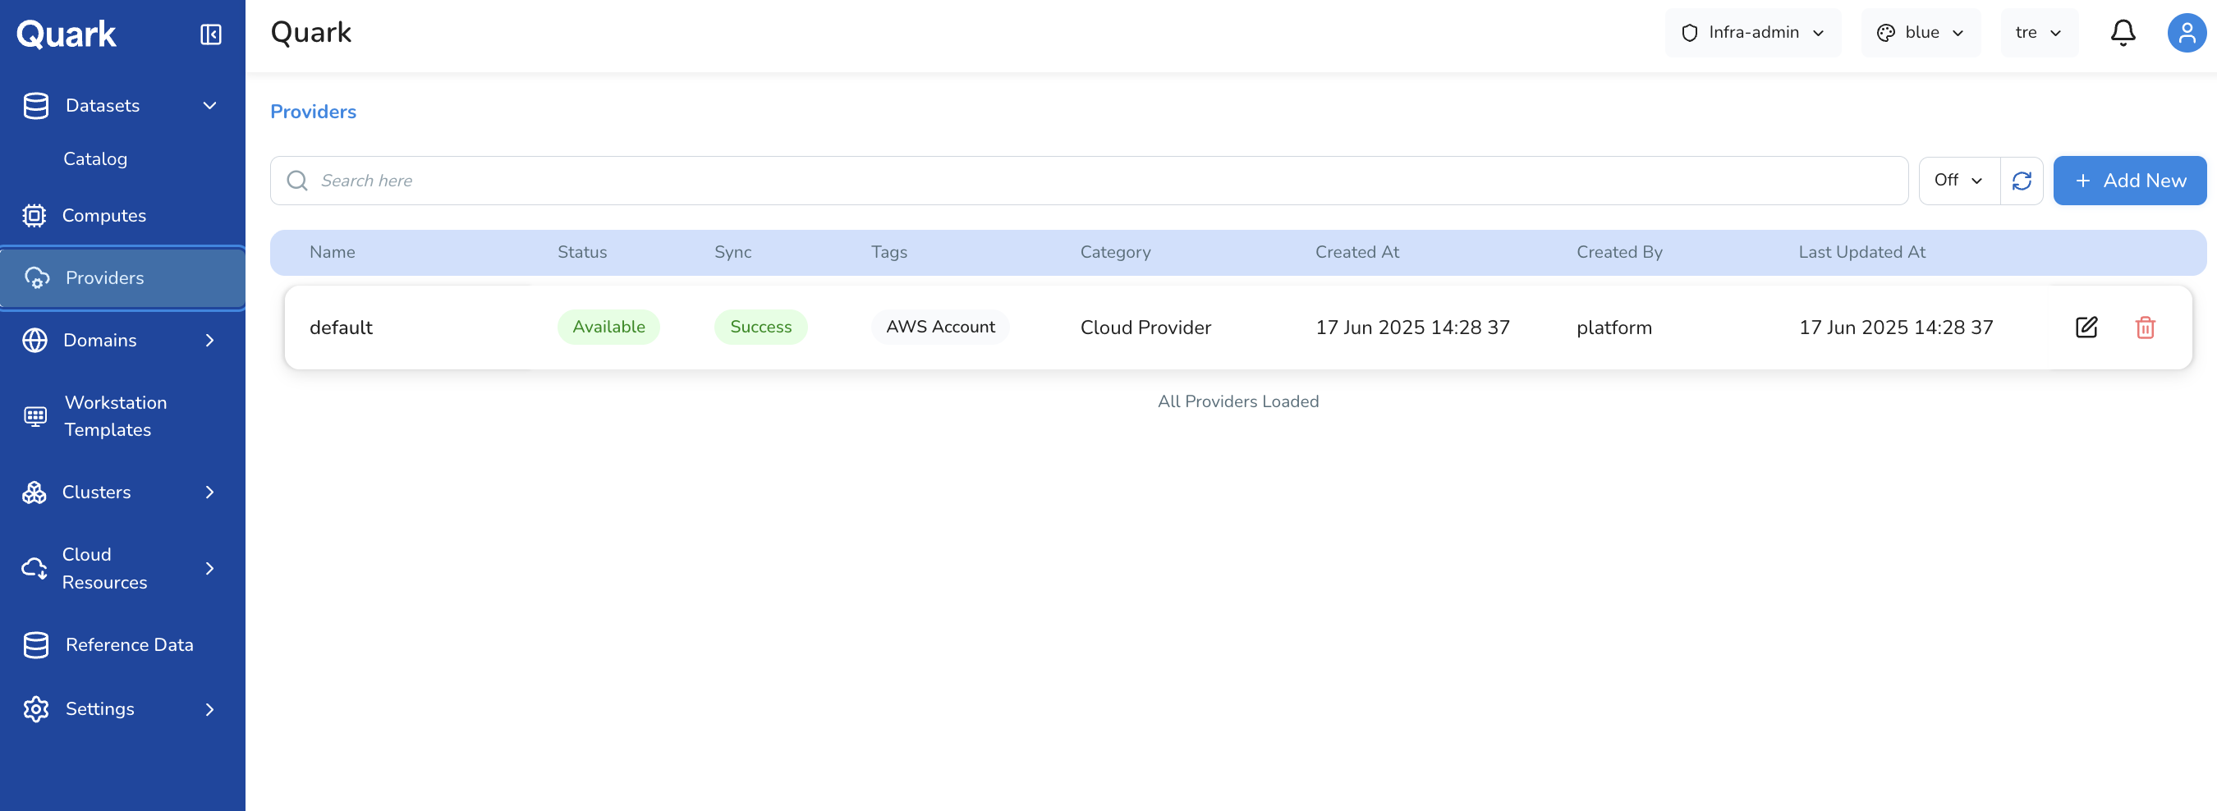The width and height of the screenshot is (2217, 811).
Task: Click the Clusters boxes icon
Action: (x=34, y=492)
